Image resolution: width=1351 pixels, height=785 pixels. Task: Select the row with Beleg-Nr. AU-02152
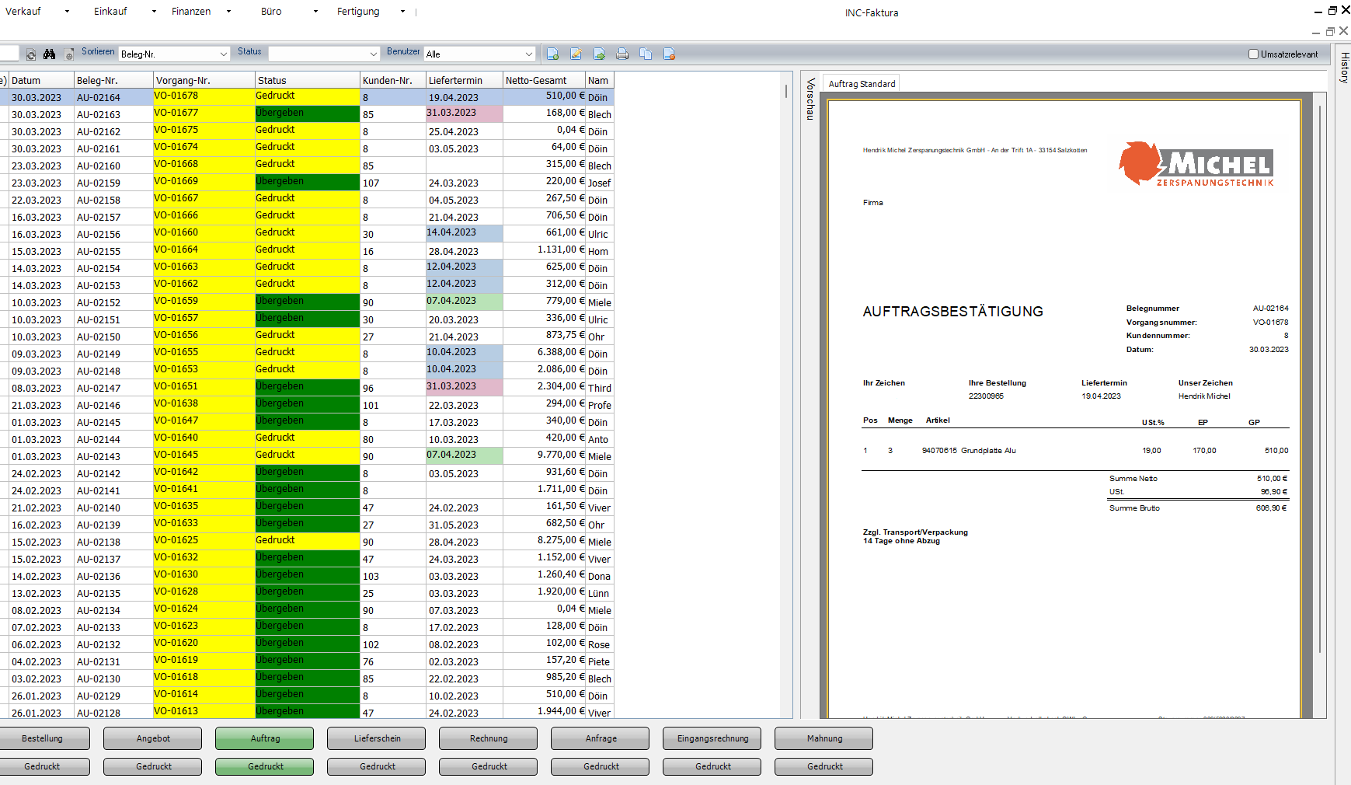[x=99, y=303]
